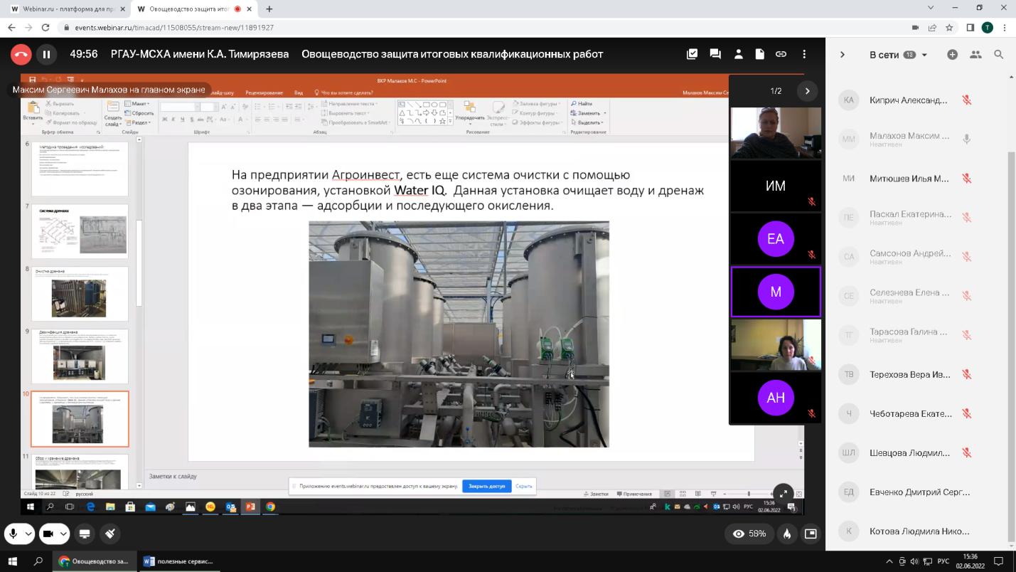This screenshot has height=572, width=1016.
Task: Open the 'Вид' ribbon tab in PowerPoint
Action: point(299,92)
